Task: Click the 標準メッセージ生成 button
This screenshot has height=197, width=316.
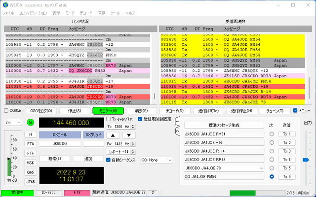Action: (224, 125)
